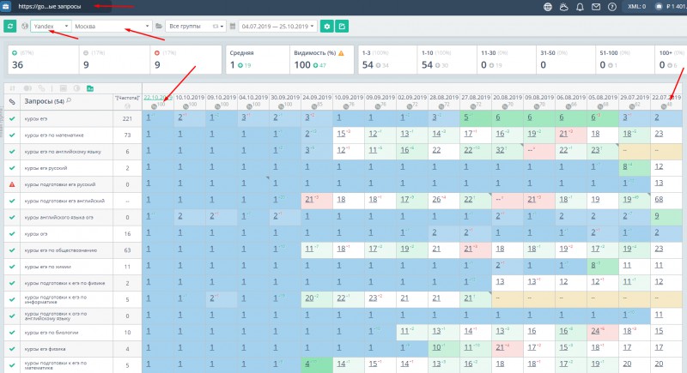Open the Yandex search engine dropdown
This screenshot has width=687, height=373.
51,27
